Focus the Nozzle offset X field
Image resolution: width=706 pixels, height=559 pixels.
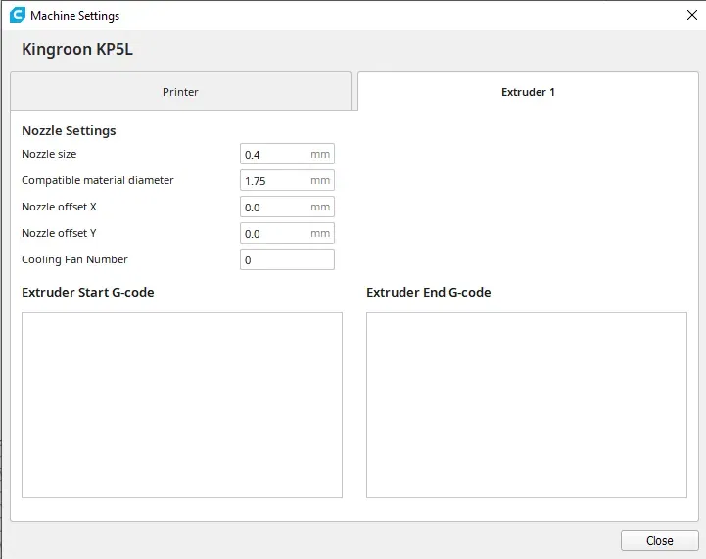click(287, 207)
